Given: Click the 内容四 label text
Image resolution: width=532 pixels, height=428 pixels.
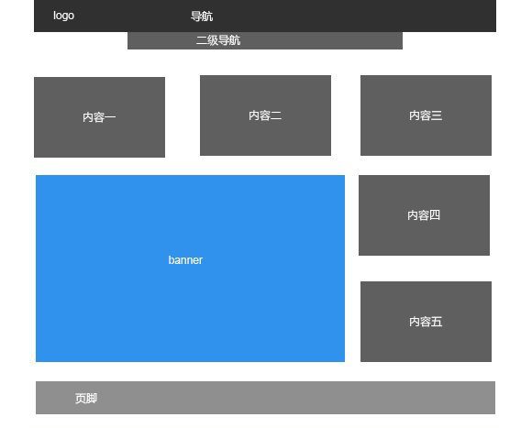Looking at the screenshot, I should click(424, 215).
